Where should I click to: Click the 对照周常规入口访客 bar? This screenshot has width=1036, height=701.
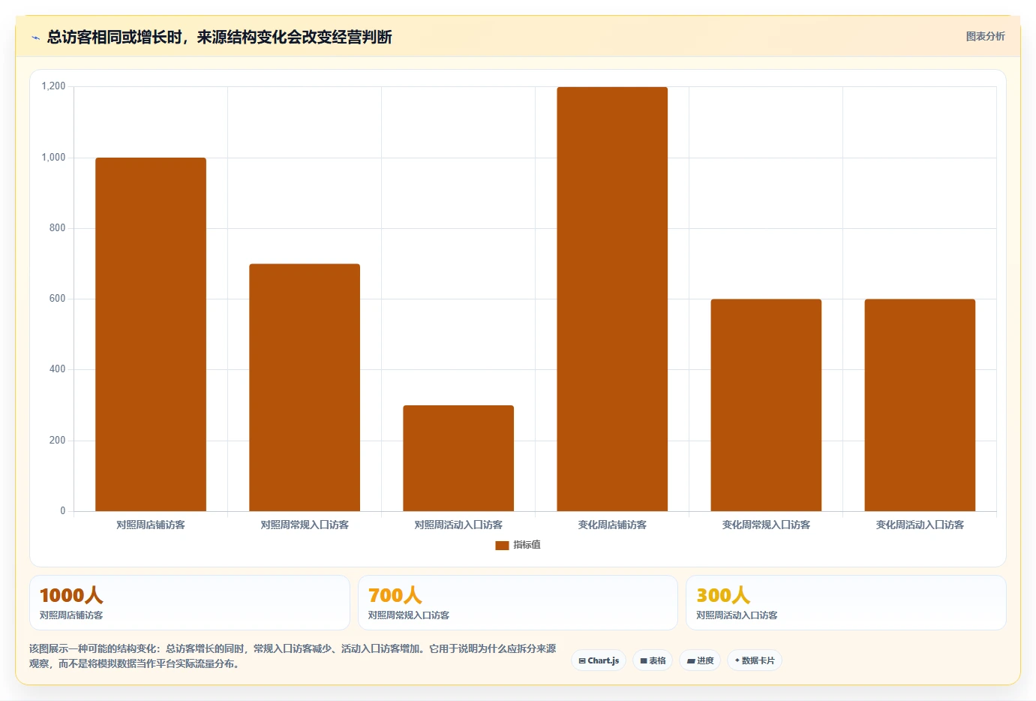(x=305, y=387)
